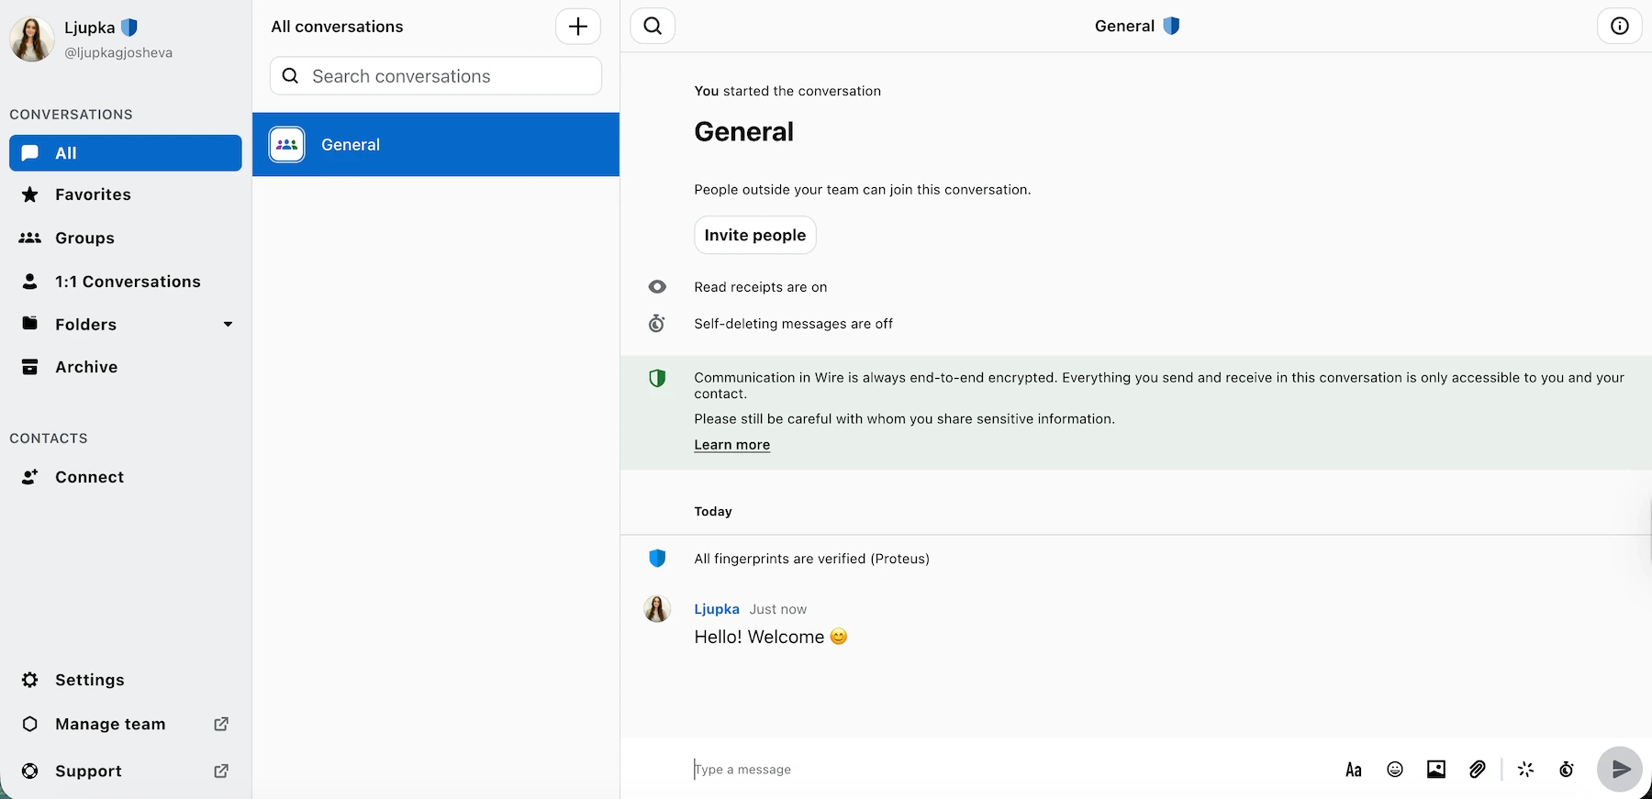Open Groups conversations list
Screen dimensions: 1652x799
click(x=126, y=238)
